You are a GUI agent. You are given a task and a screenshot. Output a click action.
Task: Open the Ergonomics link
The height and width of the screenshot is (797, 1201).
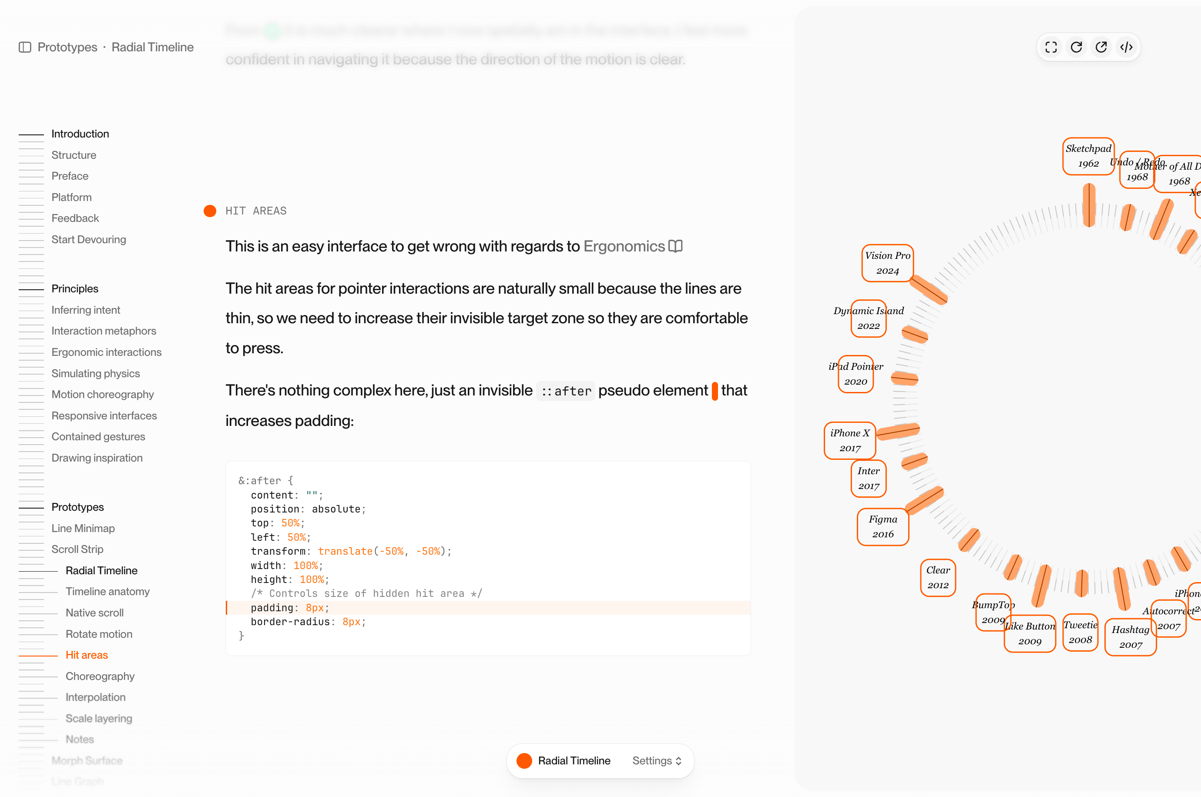624,247
